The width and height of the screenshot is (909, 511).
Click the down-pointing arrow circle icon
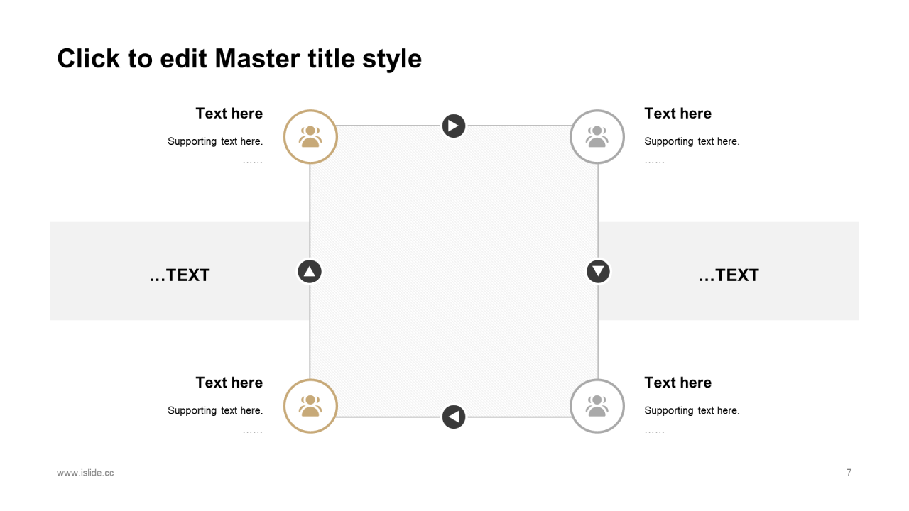598,271
